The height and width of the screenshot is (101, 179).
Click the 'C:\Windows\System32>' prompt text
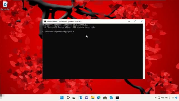click(x=54, y=31)
